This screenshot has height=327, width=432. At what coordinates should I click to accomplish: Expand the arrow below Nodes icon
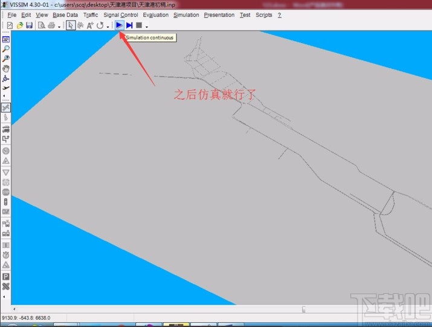coord(4,297)
